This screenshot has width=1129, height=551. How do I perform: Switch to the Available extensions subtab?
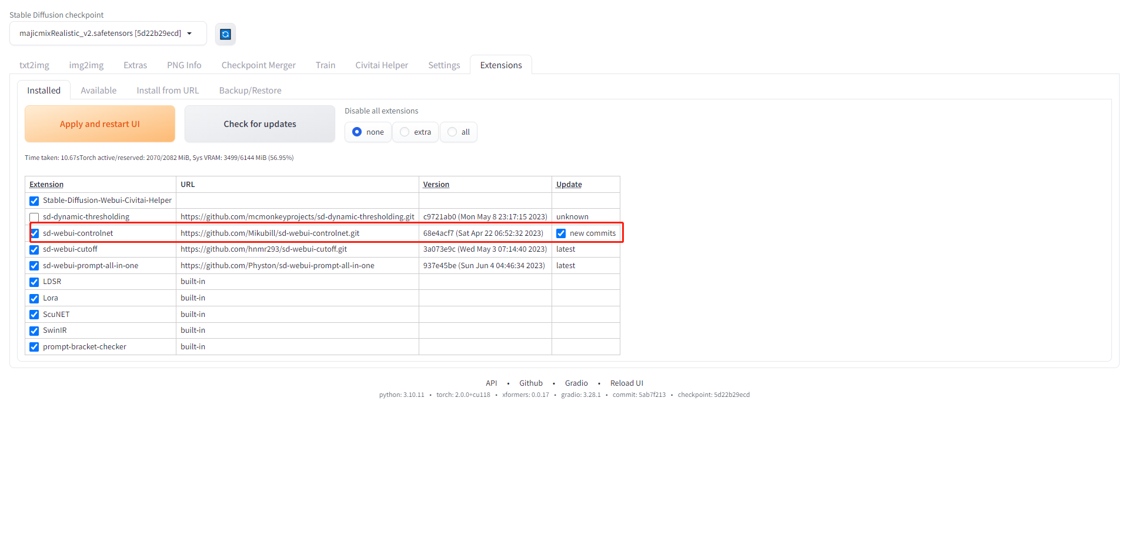[x=98, y=91]
